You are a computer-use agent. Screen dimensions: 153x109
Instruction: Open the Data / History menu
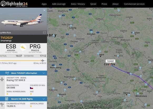point(78,4)
